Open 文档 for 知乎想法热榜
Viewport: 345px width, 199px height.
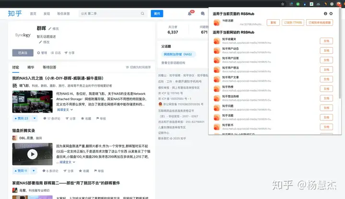pos(326,98)
